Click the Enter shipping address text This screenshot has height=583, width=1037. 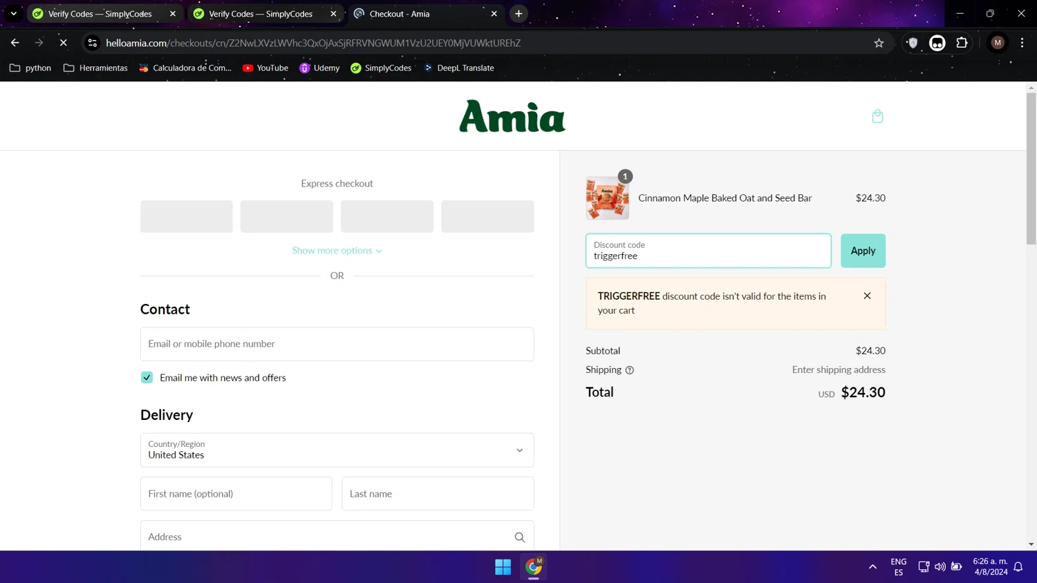(839, 370)
